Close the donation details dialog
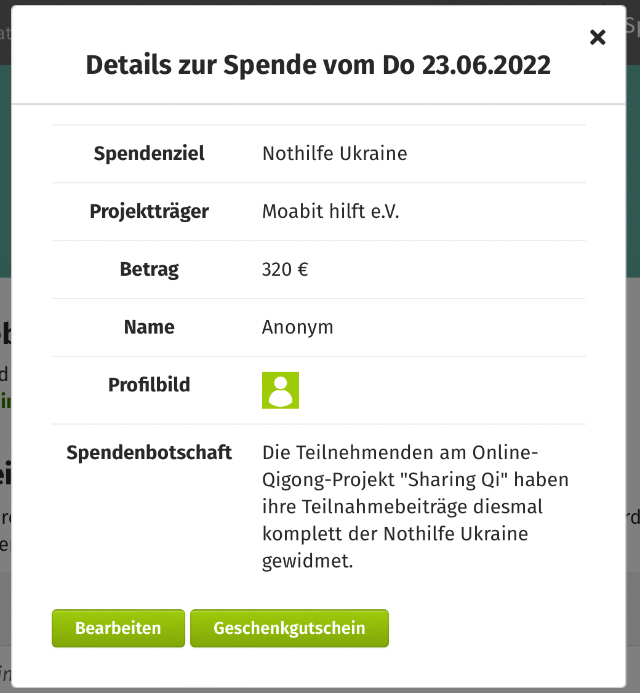 [598, 38]
